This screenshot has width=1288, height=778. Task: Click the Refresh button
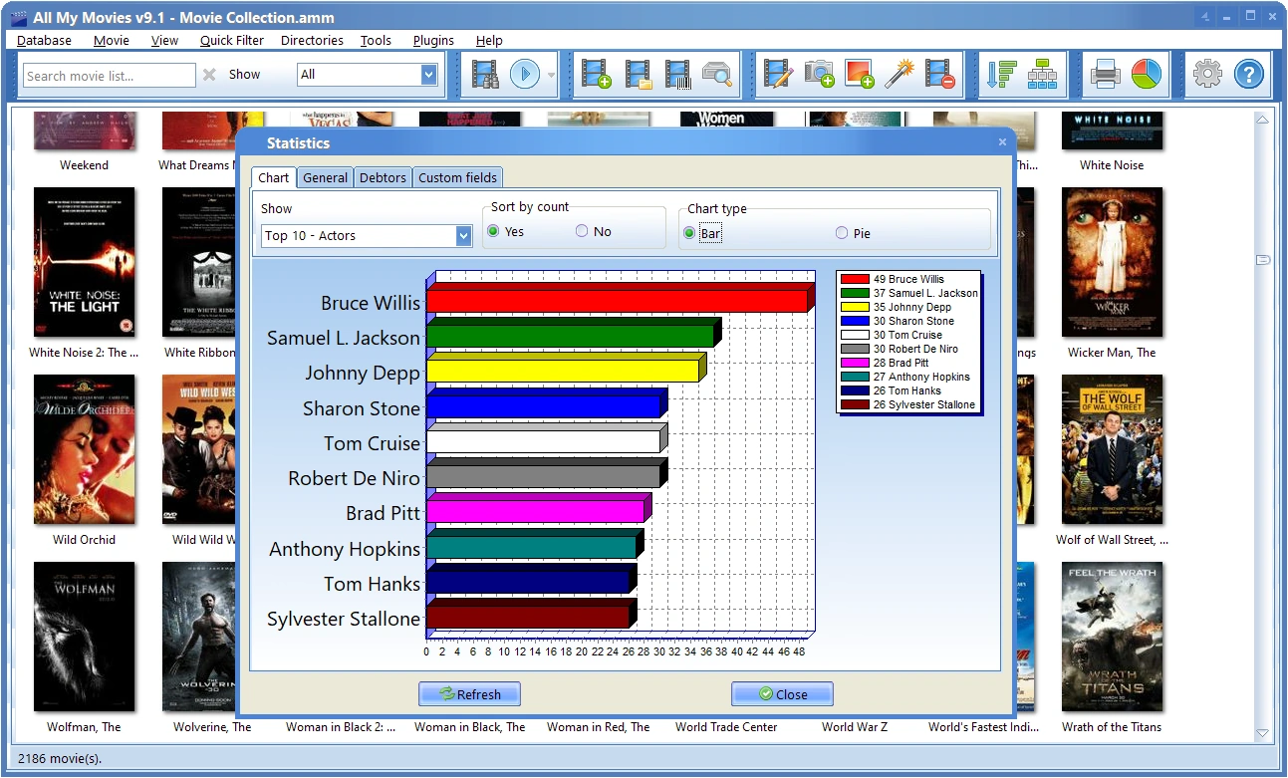point(470,694)
